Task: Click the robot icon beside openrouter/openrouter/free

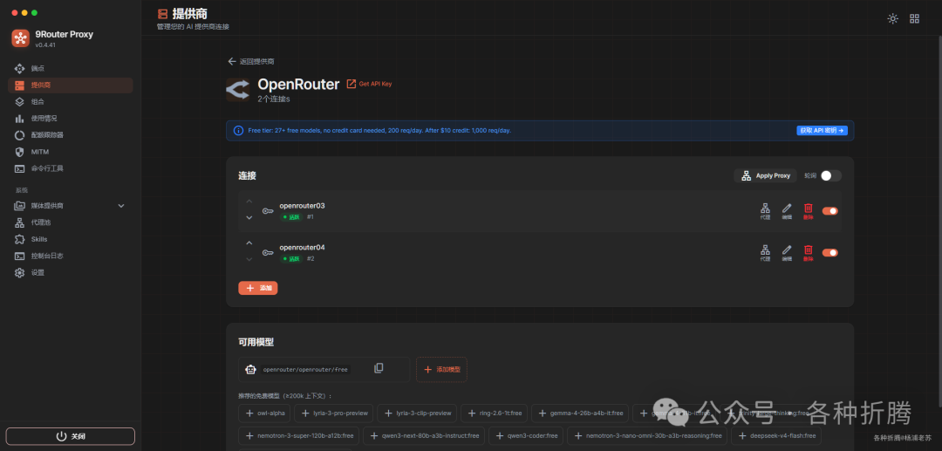Action: (x=250, y=369)
